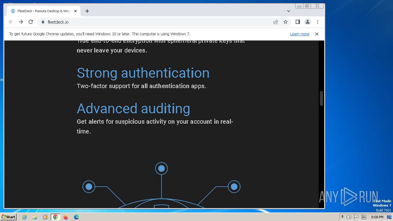Click the left node of the network diagram

89,187
